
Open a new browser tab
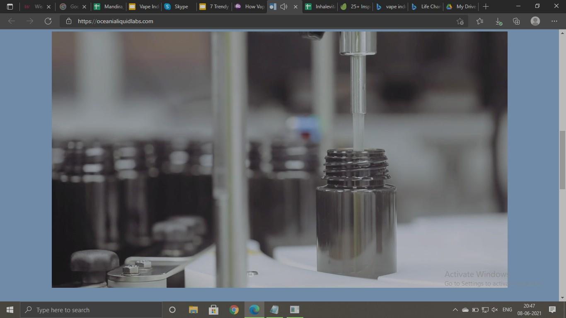486,7
